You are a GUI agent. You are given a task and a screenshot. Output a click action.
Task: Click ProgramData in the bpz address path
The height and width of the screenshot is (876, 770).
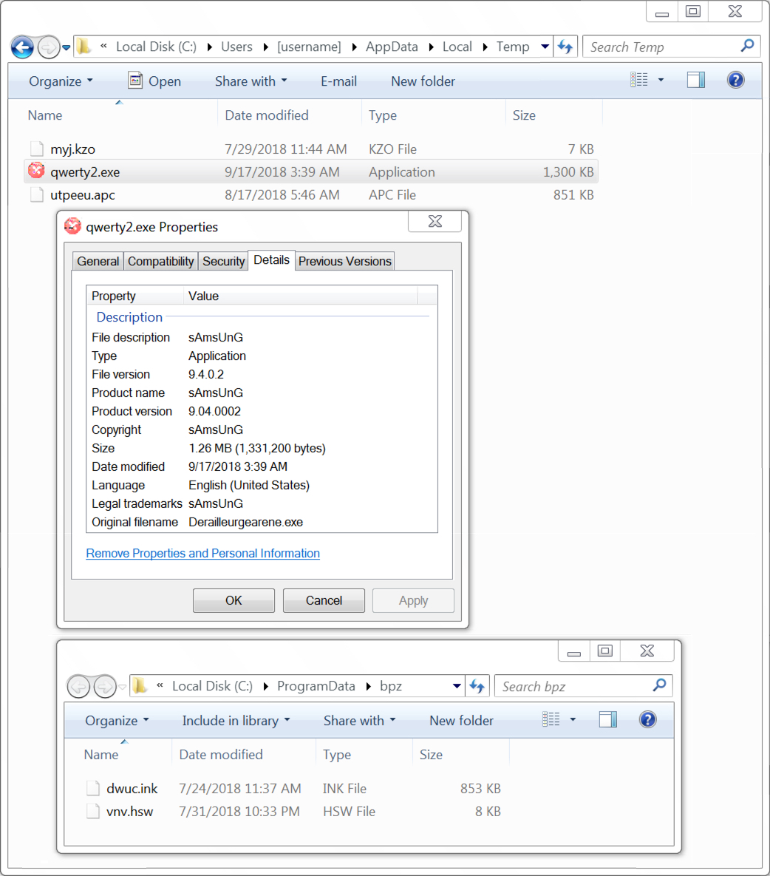pyautogui.click(x=316, y=686)
